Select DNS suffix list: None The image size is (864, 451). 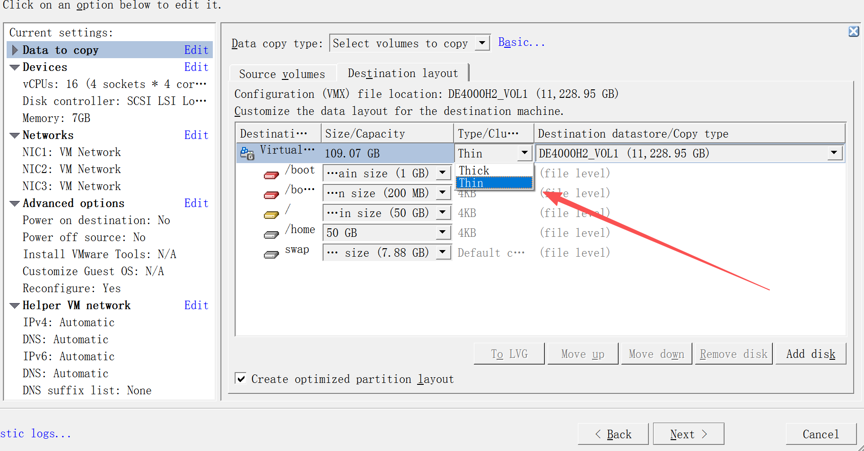[87, 390]
